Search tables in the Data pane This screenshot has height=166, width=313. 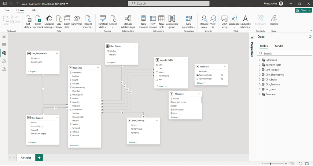[284, 53]
